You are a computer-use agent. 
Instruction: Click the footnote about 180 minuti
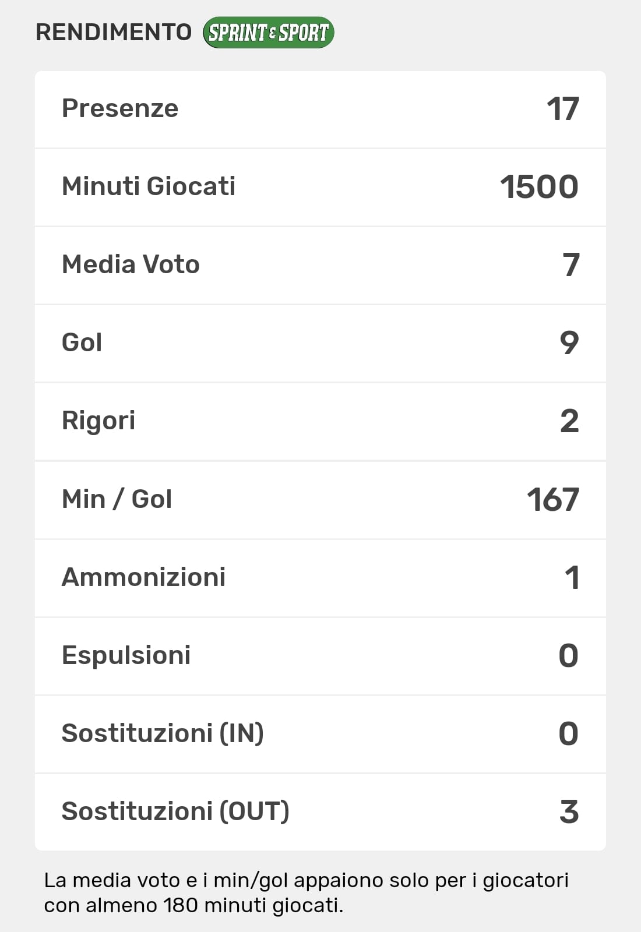click(306, 892)
